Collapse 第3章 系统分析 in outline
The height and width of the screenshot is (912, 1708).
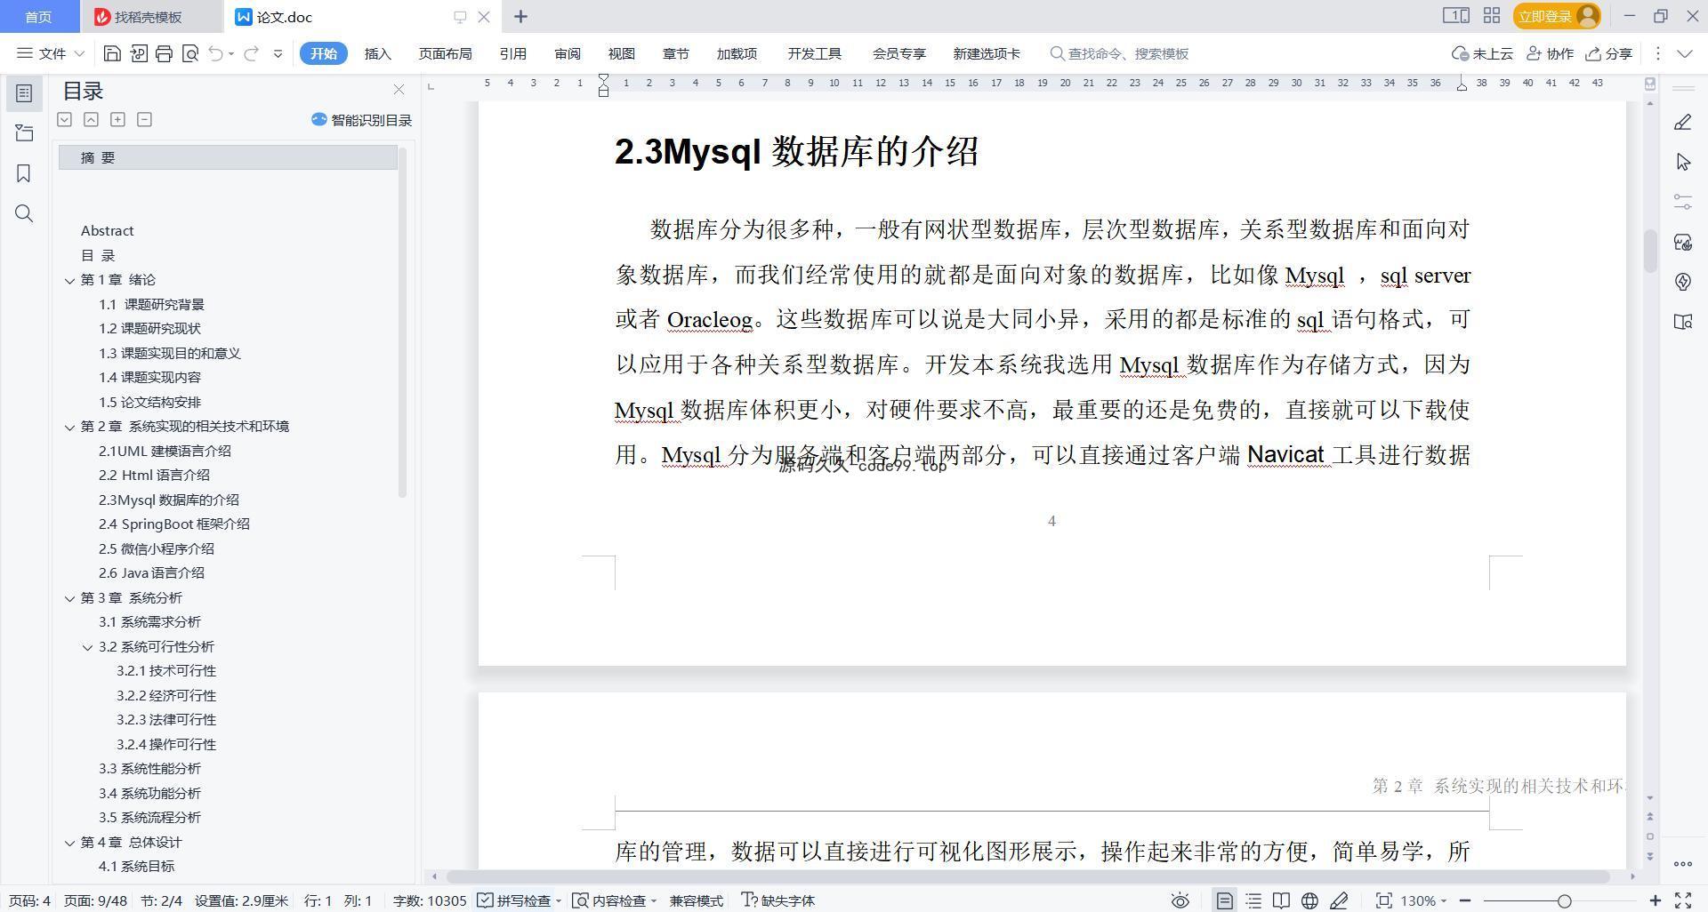[69, 598]
